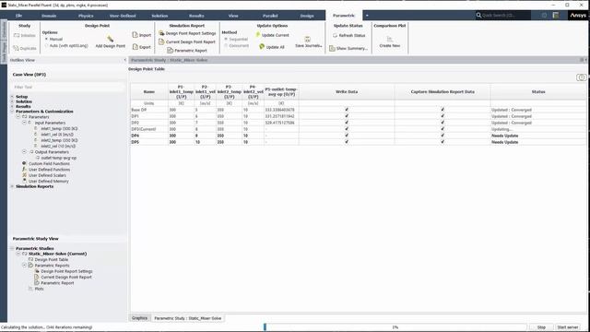Select the Manual options radio button
Viewport: 590px width, 332px height.
[x=47, y=39]
